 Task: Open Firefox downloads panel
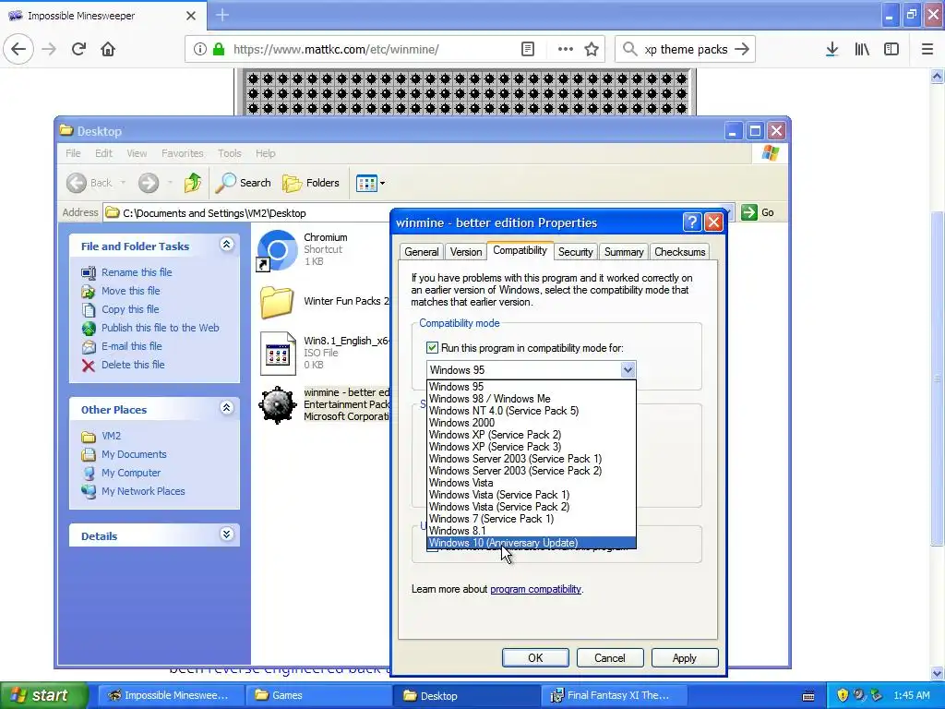831,49
